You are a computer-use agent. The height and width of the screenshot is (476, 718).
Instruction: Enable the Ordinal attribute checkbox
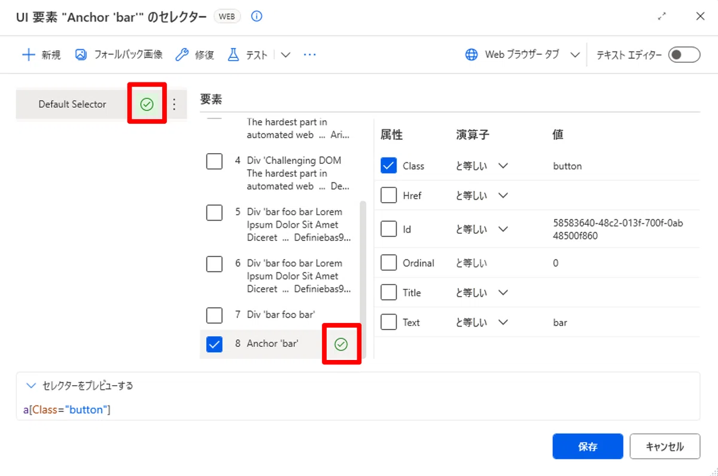389,263
